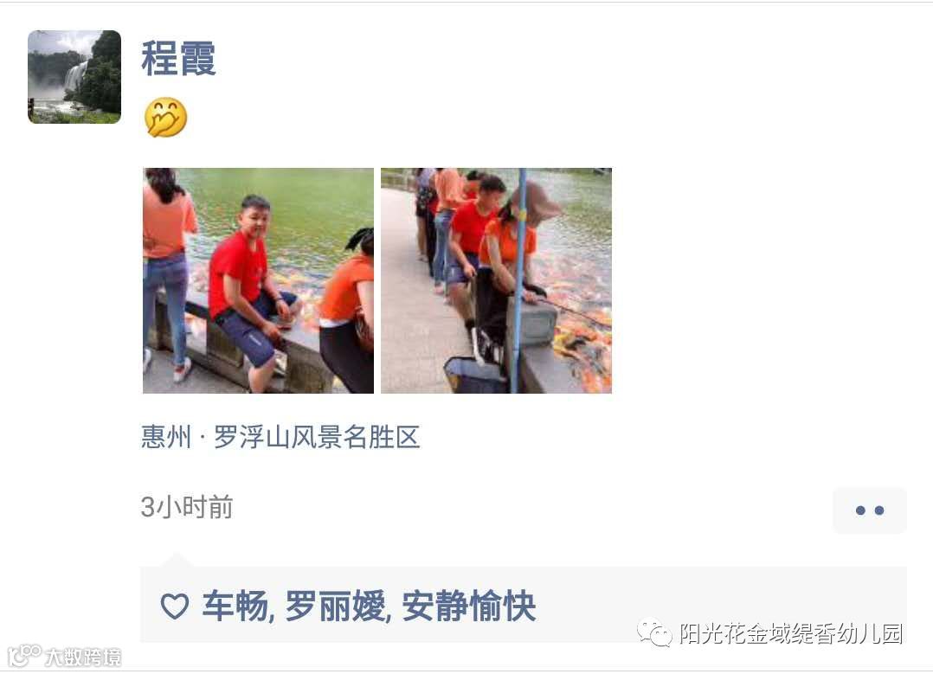Open liker 车畅's profile
This screenshot has height=674, width=933.
[x=235, y=607]
